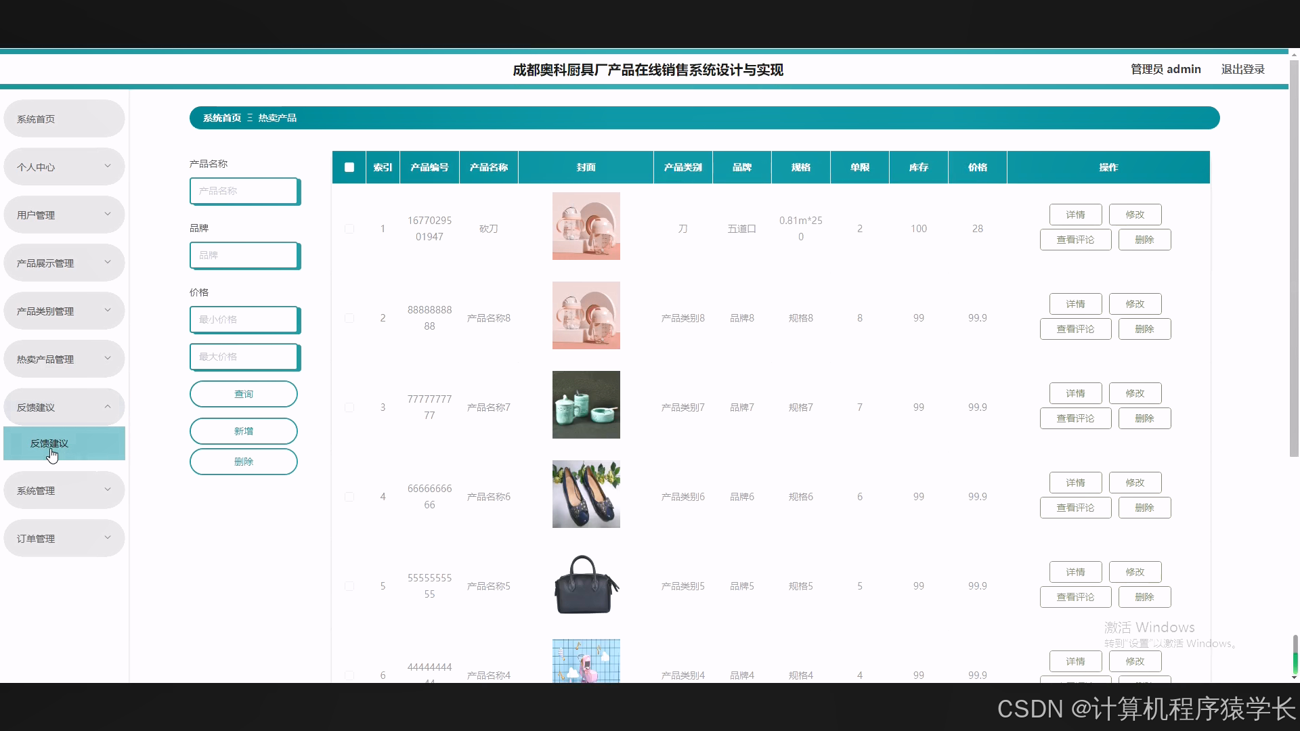Click the black handbag cover thumbnail
The width and height of the screenshot is (1300, 731).
tap(586, 585)
